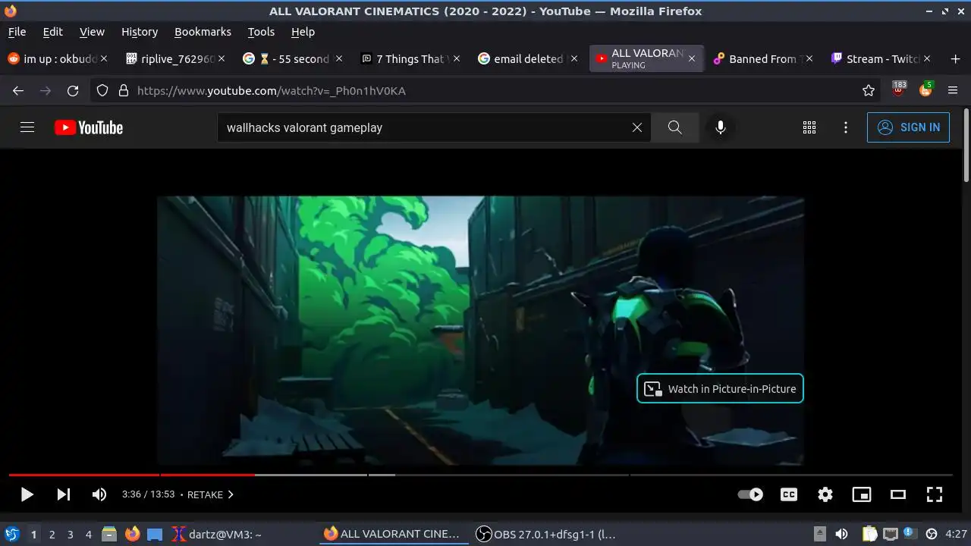Open the tracking protection shield icon

pyautogui.click(x=103, y=90)
